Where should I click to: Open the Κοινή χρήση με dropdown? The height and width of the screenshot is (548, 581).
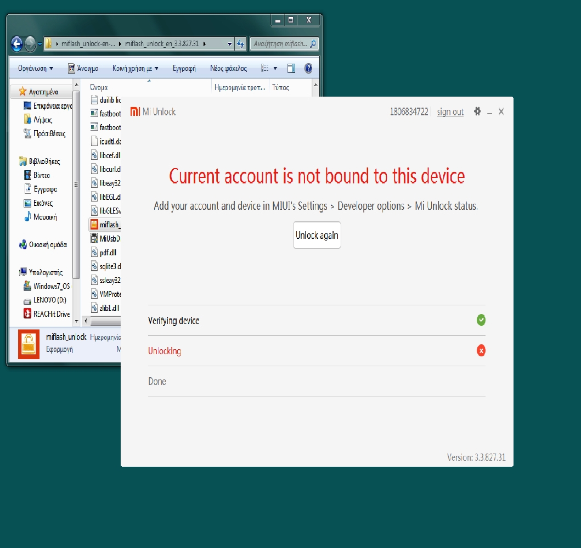point(136,68)
